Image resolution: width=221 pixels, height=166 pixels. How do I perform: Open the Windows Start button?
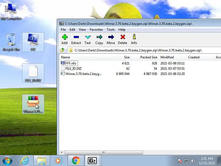(7, 160)
